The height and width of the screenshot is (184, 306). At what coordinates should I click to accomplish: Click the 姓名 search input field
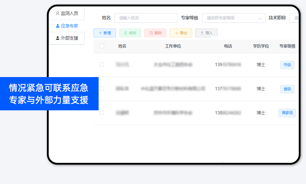pos(146,18)
